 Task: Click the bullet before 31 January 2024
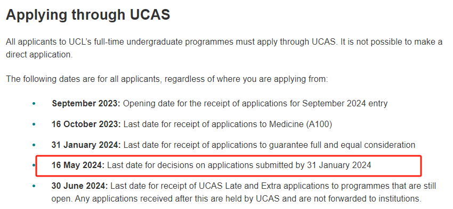point(34,145)
